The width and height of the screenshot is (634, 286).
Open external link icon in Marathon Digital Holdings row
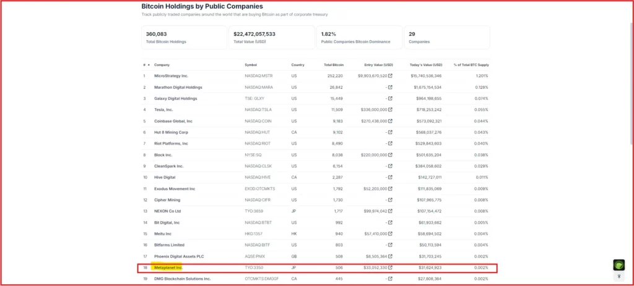[x=390, y=87]
